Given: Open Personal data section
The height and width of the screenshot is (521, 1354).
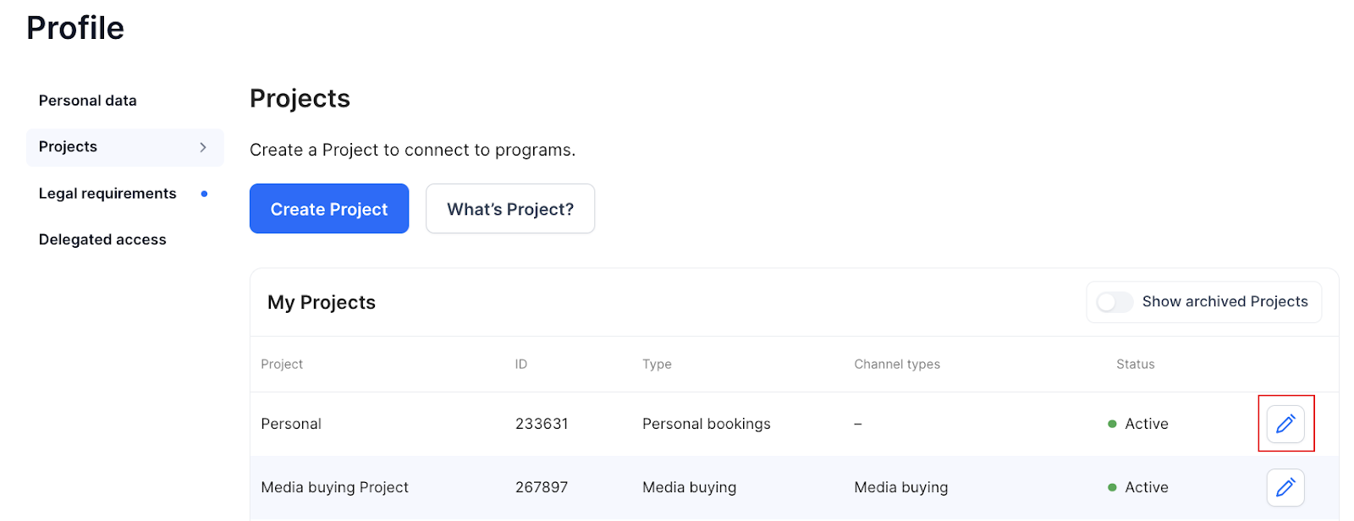Looking at the screenshot, I should (x=88, y=101).
